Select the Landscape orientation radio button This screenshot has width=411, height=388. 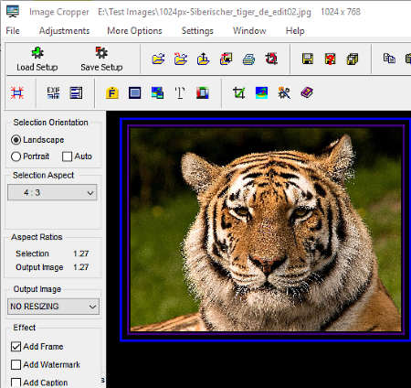pyautogui.click(x=16, y=140)
